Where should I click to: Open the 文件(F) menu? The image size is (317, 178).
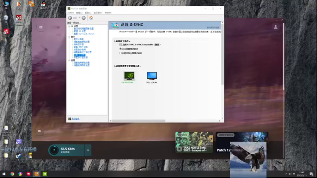coord(71,13)
